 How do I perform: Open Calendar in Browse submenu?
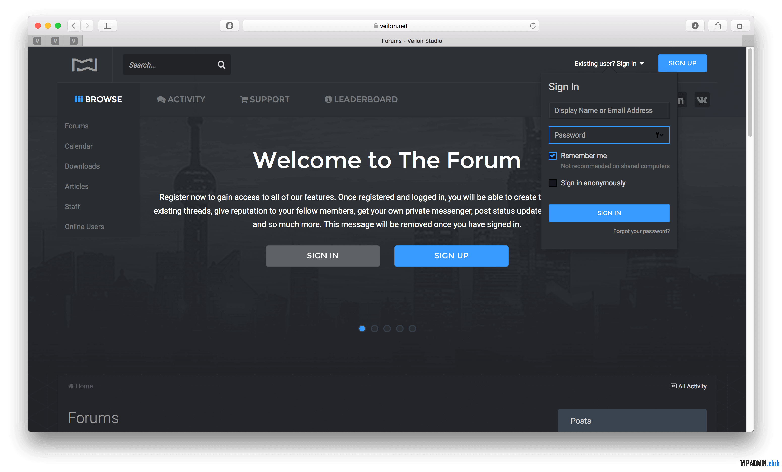pyautogui.click(x=79, y=146)
